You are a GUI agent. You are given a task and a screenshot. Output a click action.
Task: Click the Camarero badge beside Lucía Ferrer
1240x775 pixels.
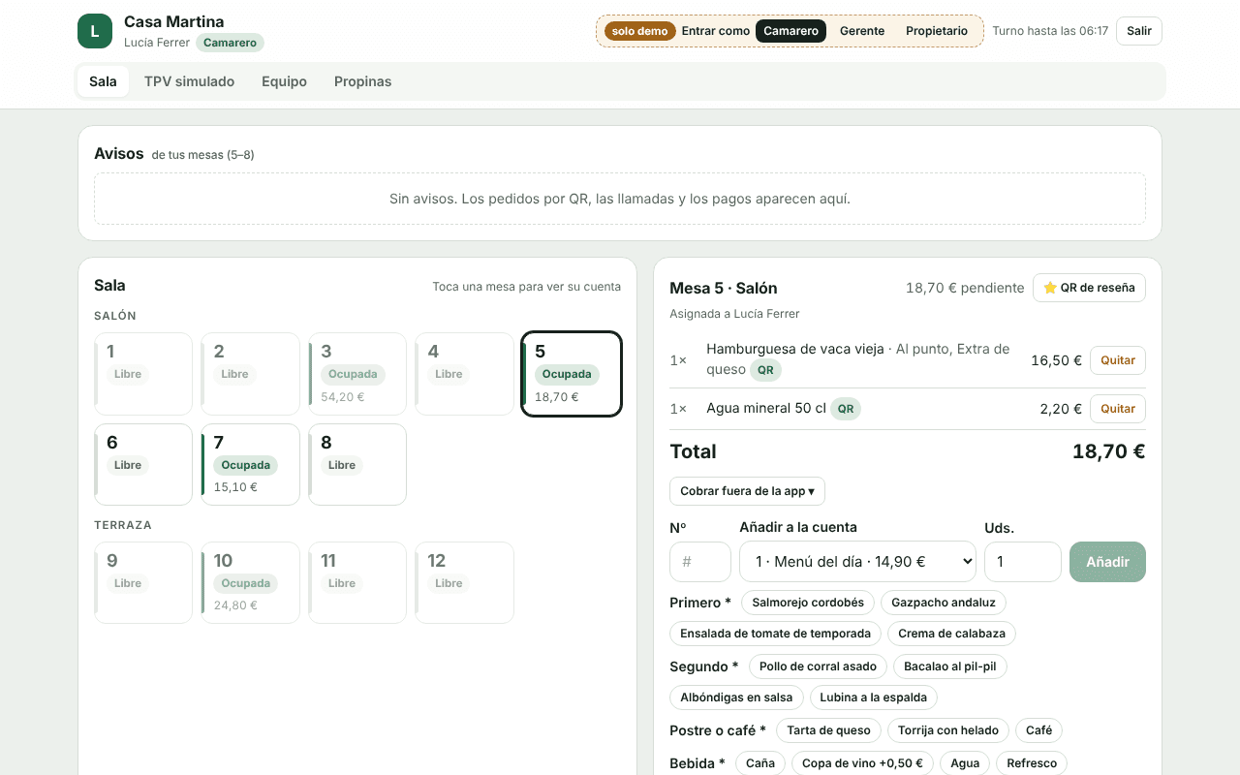230,43
